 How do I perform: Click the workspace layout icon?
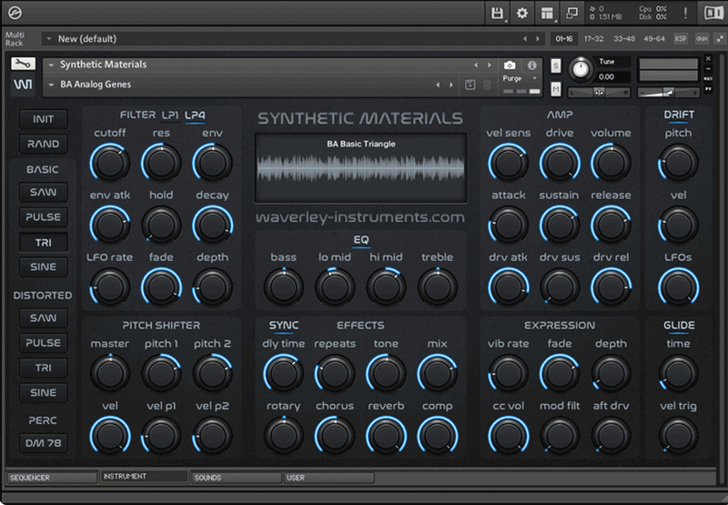pyautogui.click(x=547, y=13)
